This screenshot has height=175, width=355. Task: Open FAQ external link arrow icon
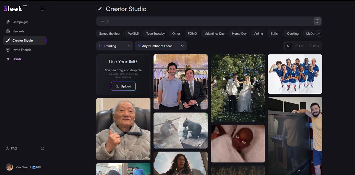[x=43, y=148]
